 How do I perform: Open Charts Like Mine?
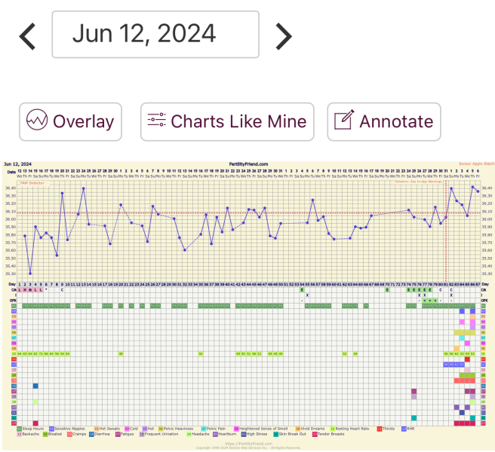pos(238,121)
